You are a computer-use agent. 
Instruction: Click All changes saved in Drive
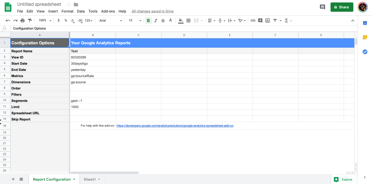coord(153,11)
